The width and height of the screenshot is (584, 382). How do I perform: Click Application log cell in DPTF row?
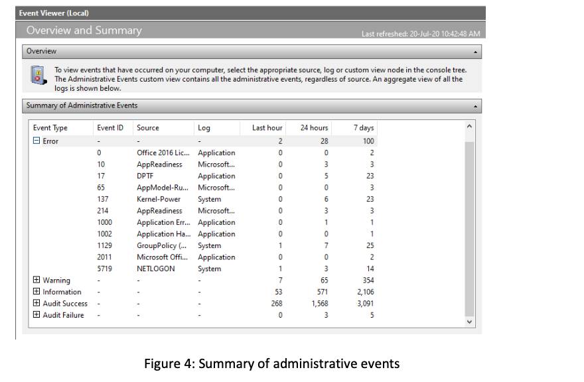coord(216,176)
